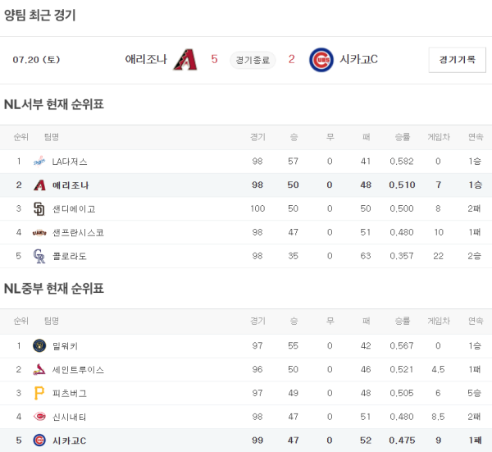This screenshot has width=492, height=452.
Task: Click the 밀워키 Brewers logo
Action: pyautogui.click(x=39, y=345)
